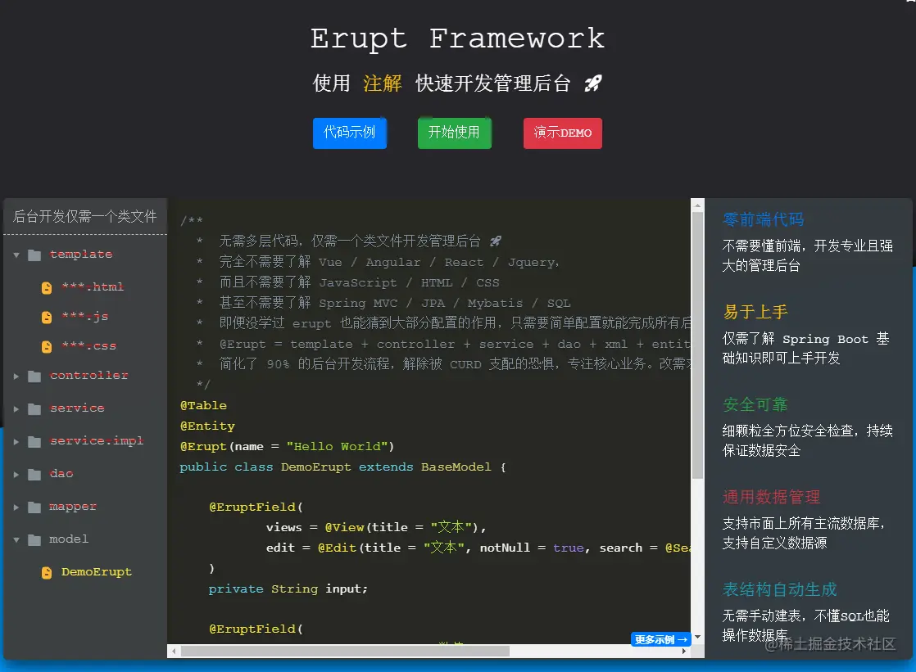The width and height of the screenshot is (916, 672).
Task: Select the controller folder label
Action: click(88, 375)
